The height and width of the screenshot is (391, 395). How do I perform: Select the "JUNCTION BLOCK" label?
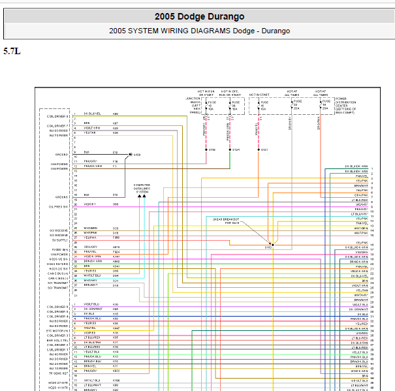[193, 105]
